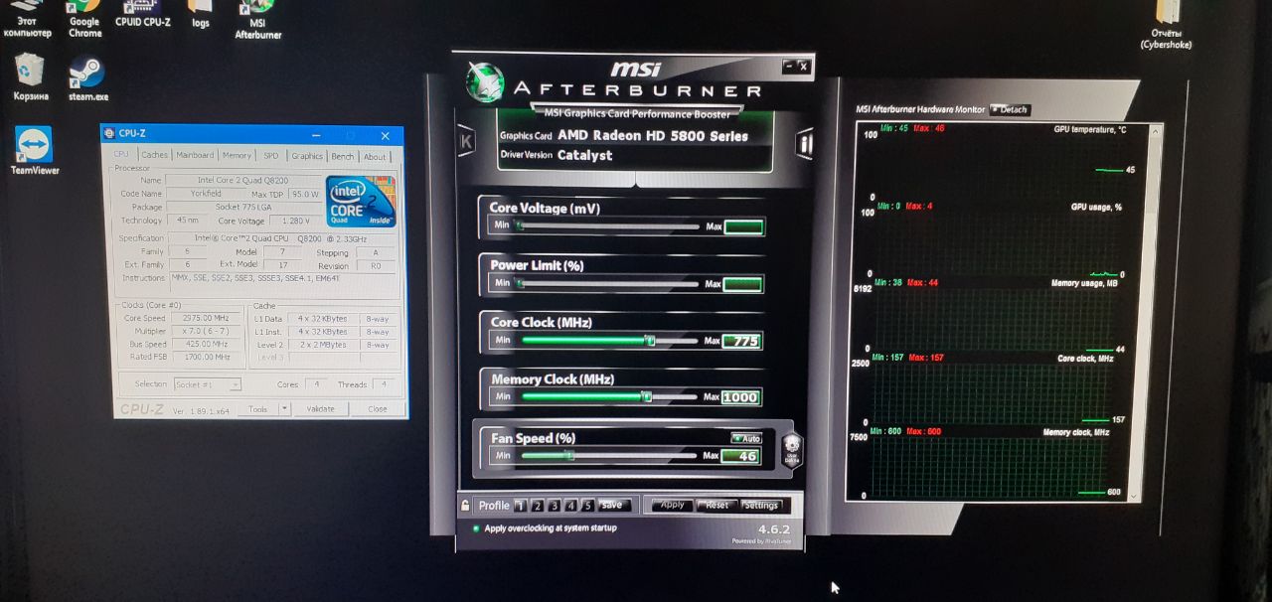1272x602 pixels.
Task: Select the CPU tab in CPU-Z
Action: 121,154
